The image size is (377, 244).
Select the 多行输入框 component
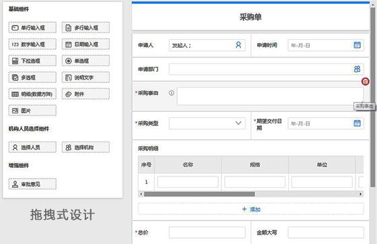85,28
